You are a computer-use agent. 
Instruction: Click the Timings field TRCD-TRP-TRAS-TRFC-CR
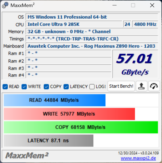pyautogui.click(x=92, y=39)
